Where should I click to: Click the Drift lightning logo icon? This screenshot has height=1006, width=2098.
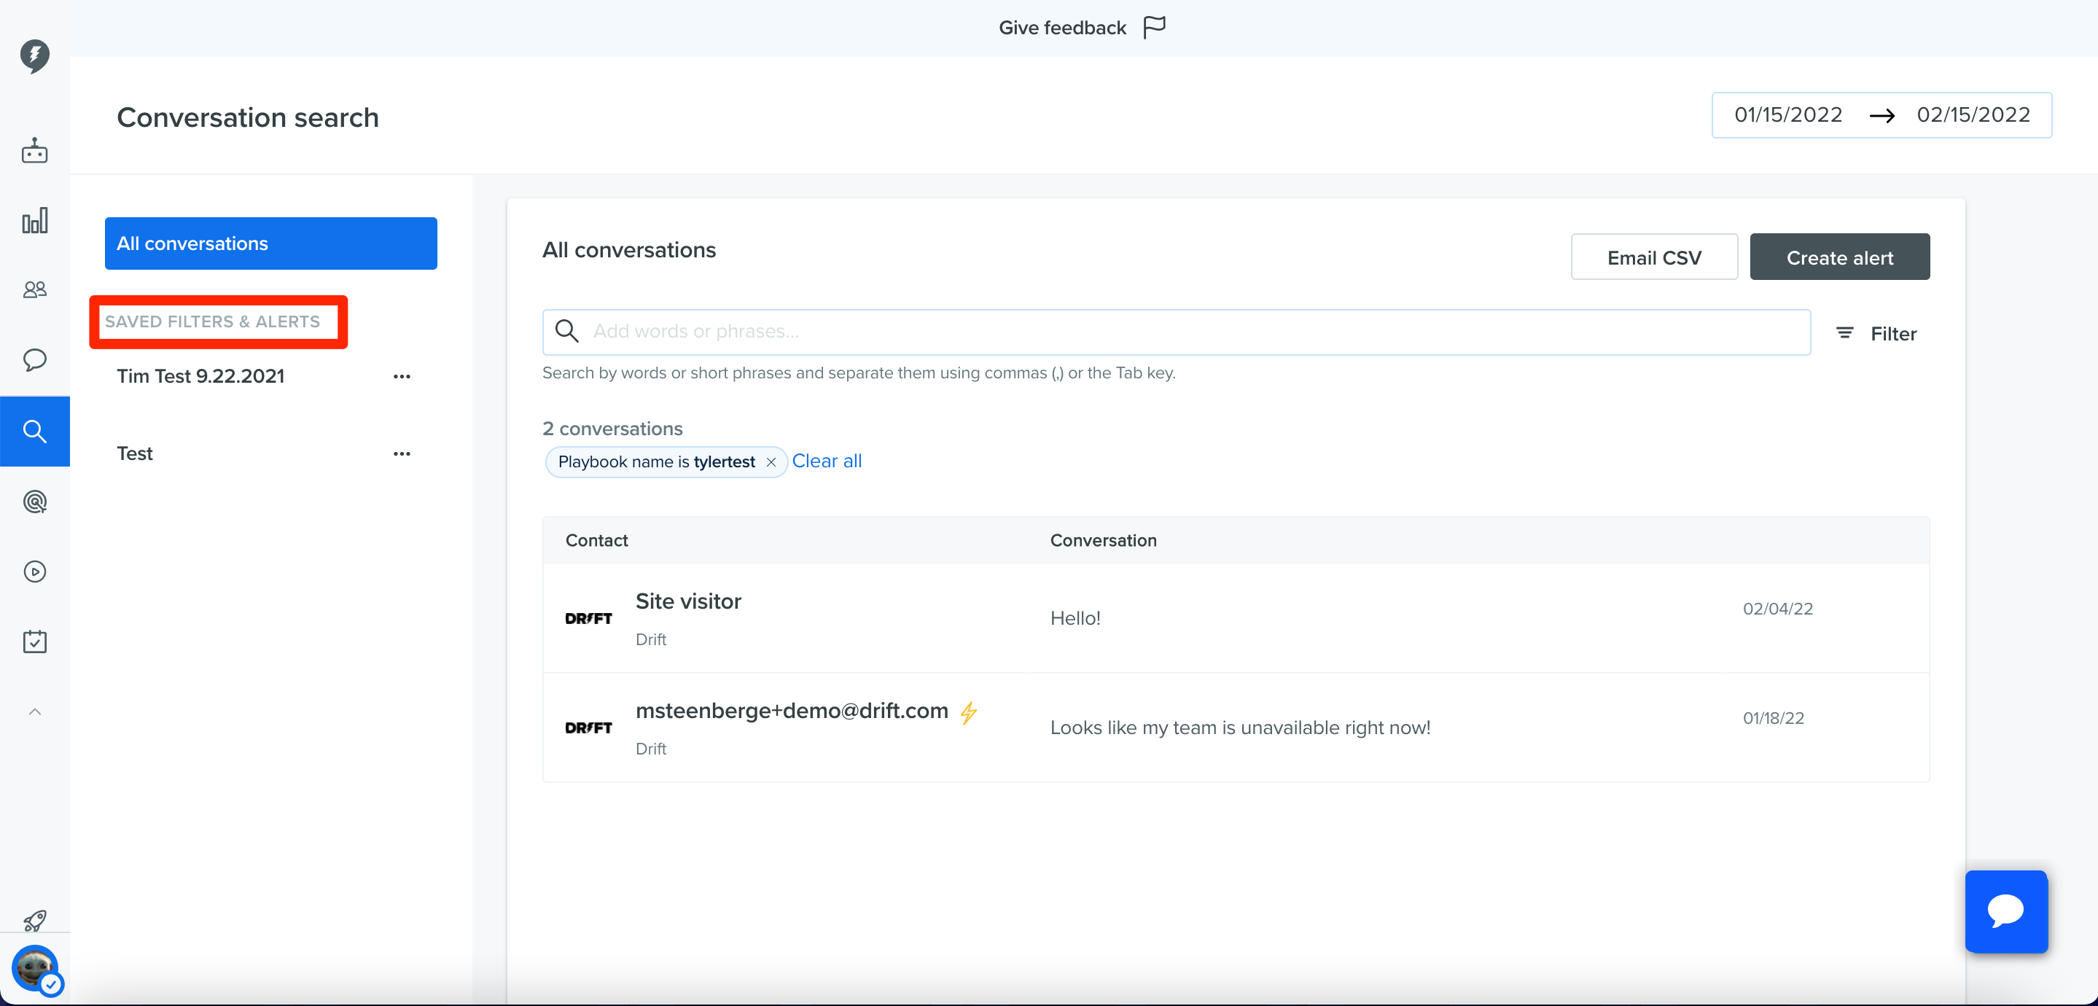pos(34,55)
